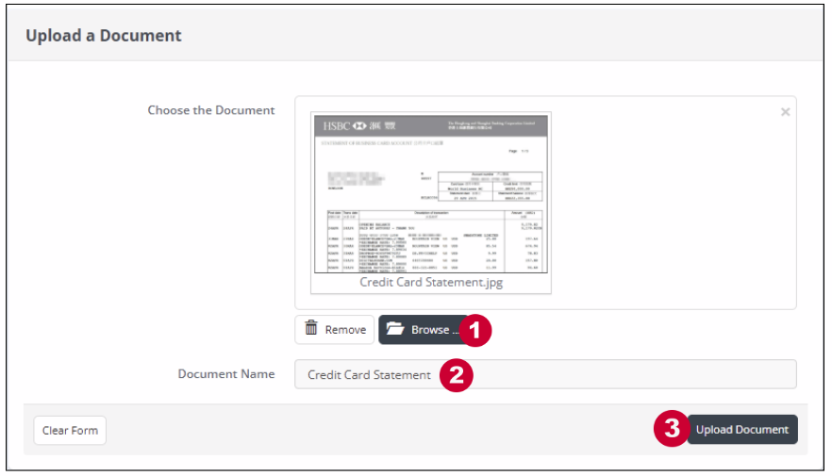Reset everything with Clear Form

pyautogui.click(x=70, y=430)
